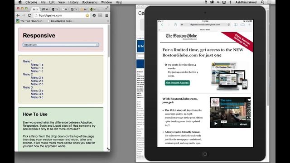Click Menu 1 c link
The image size is (290, 163).
pyautogui.click(x=37, y=71)
